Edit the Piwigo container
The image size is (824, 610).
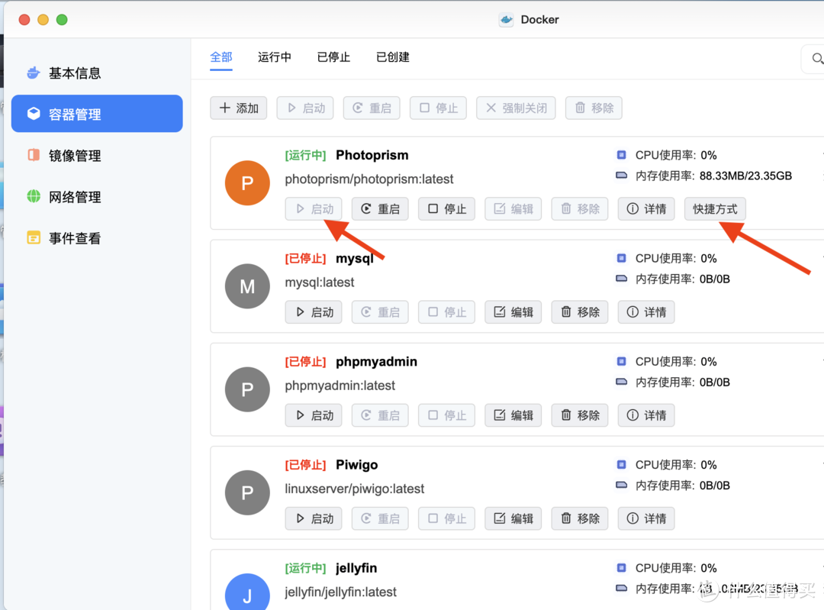point(513,518)
